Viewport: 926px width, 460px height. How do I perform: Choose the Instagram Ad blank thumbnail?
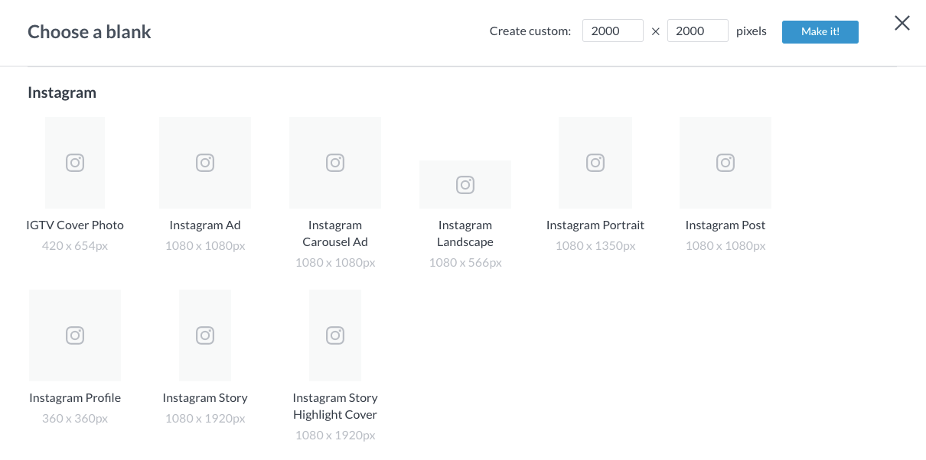coord(205,163)
